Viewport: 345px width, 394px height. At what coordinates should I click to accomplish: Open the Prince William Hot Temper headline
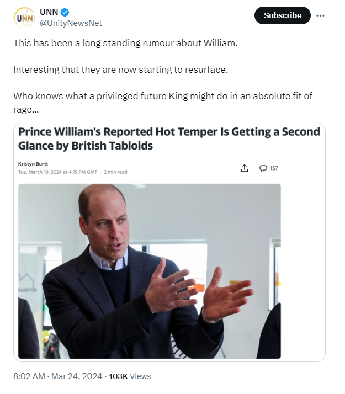click(x=168, y=139)
